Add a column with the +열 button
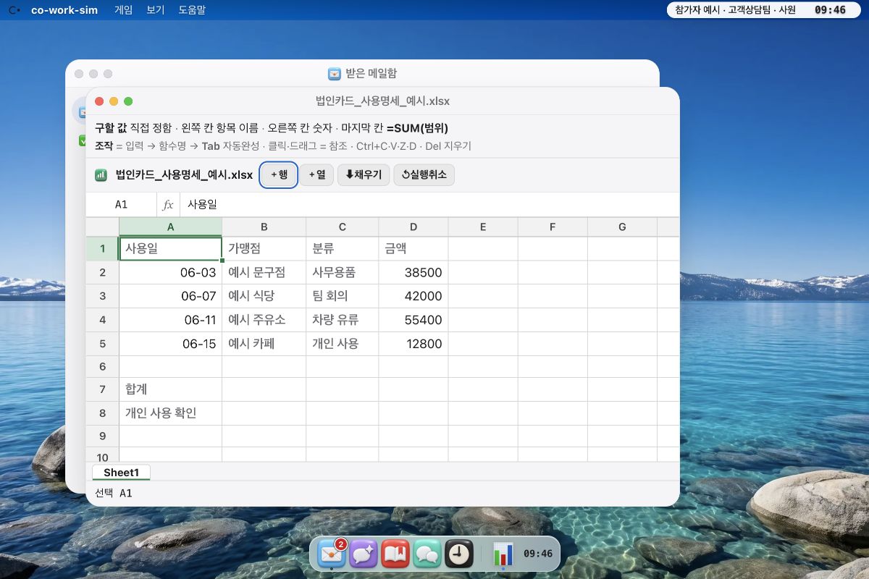Viewport: 869px width, 579px height. (x=316, y=174)
